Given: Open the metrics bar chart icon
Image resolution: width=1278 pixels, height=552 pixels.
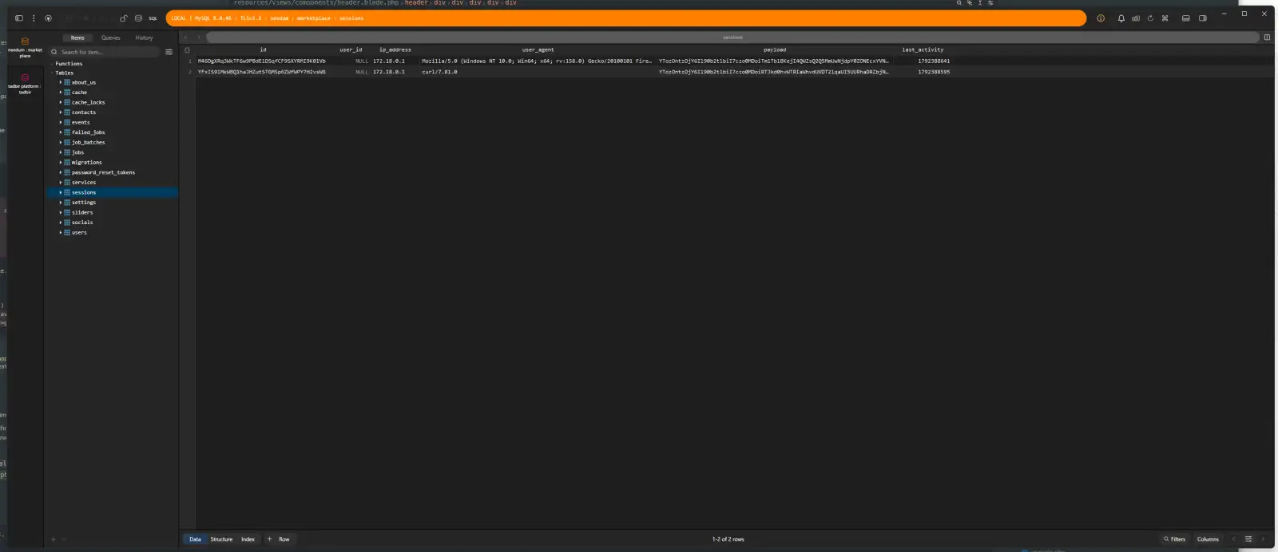Looking at the screenshot, I should (1135, 18).
